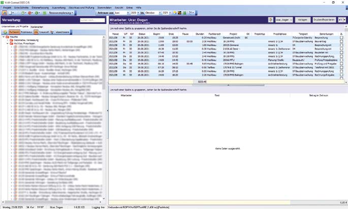
Task: Click the funnel filter icon next to Vorauswahl
Action: click(x=52, y=32)
